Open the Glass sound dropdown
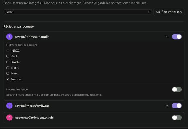Image resolution: width=188 pixels, height=129 pixels. click(78, 12)
